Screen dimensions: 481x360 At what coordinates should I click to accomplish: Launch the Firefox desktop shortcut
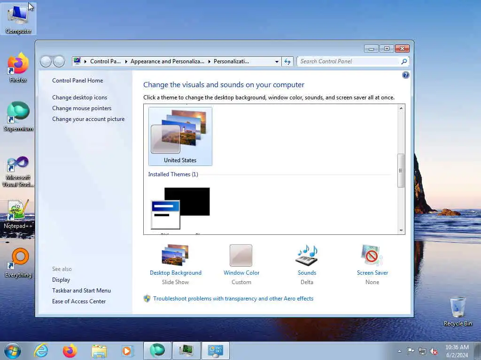tap(18, 67)
